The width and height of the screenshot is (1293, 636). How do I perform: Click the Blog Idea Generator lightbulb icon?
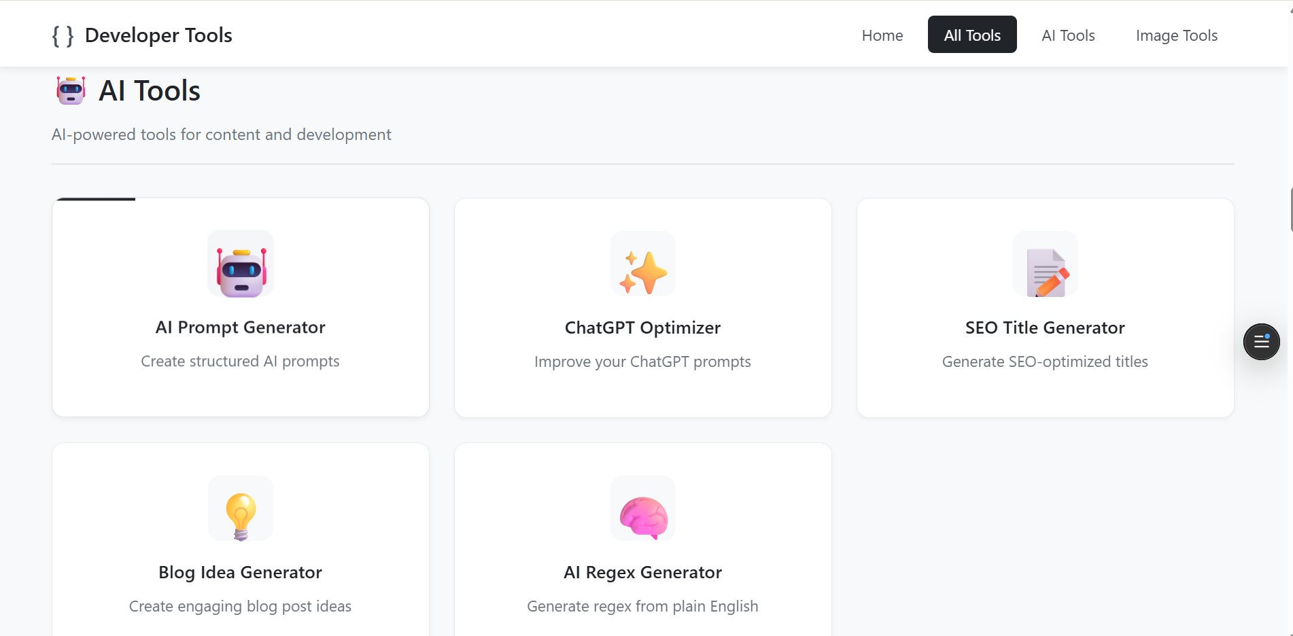pos(241,508)
